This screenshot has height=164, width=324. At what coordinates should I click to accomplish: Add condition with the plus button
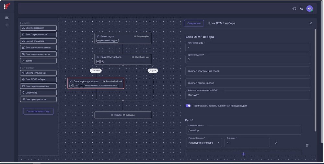tap(244, 154)
